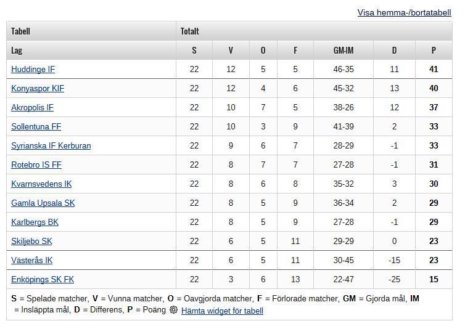Select the Gamla Upsala SK link
The height and width of the screenshot is (334, 465).
[x=43, y=203]
